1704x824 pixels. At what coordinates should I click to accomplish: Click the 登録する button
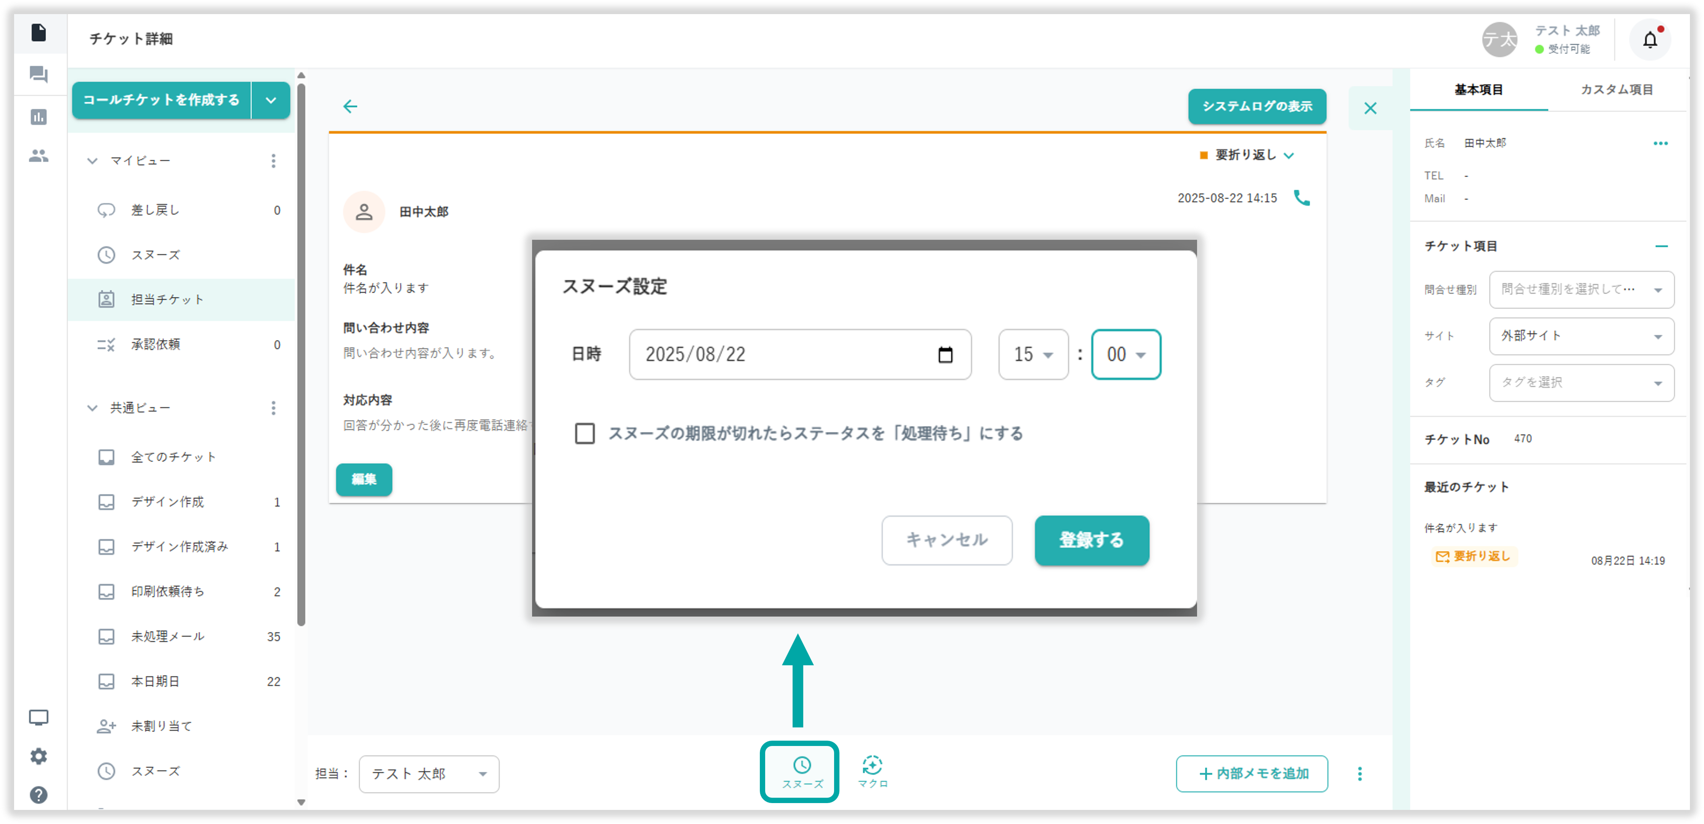[x=1092, y=540]
